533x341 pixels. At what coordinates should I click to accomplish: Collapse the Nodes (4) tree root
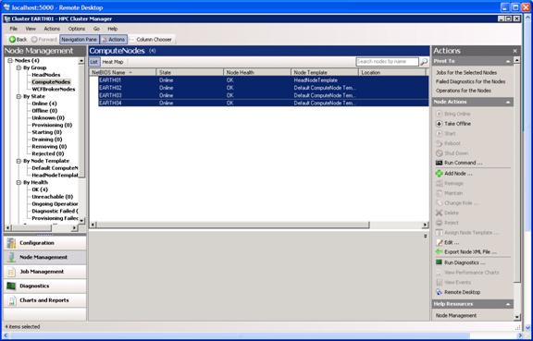pos(10,60)
